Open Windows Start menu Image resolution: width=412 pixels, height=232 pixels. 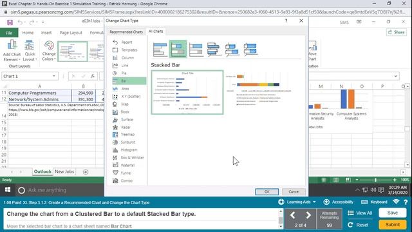(x=8, y=190)
